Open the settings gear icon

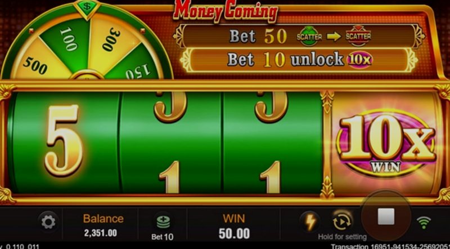[x=48, y=222]
